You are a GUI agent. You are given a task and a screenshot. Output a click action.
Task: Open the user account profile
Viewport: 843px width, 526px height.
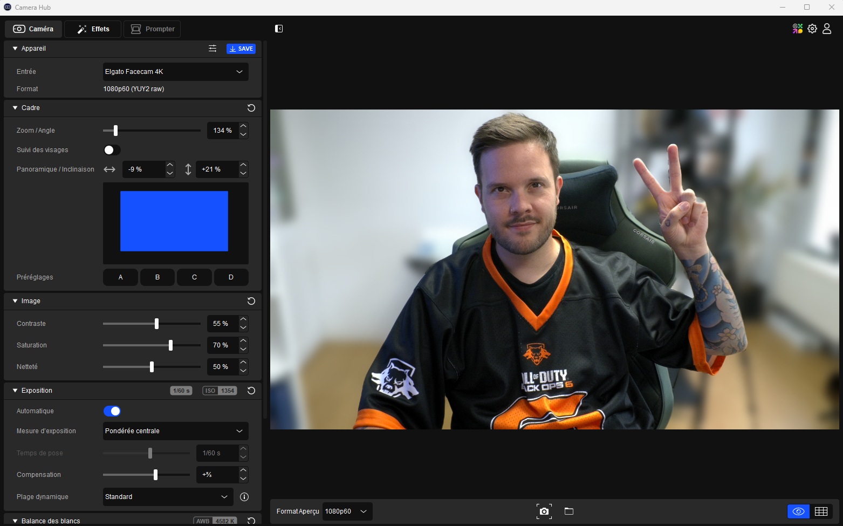(x=827, y=29)
